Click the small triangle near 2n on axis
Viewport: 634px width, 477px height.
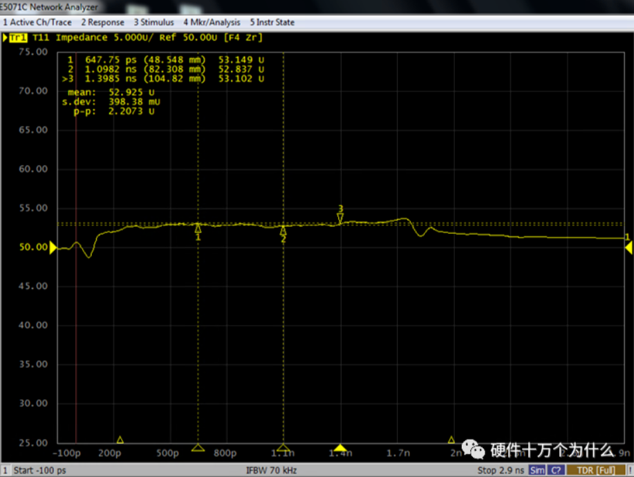pyautogui.click(x=451, y=440)
